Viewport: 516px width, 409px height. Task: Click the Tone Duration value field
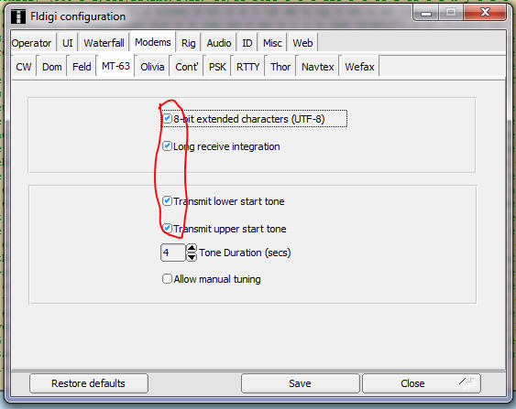point(173,253)
